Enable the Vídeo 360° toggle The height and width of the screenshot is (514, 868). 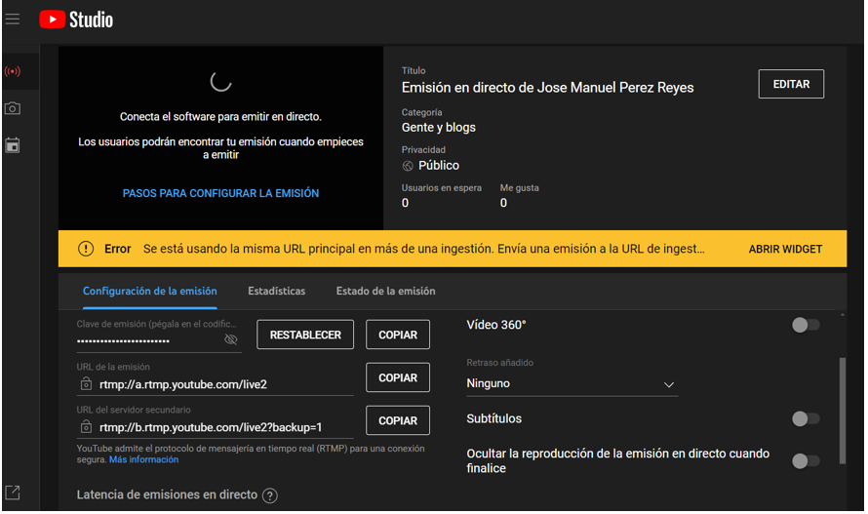(x=806, y=325)
